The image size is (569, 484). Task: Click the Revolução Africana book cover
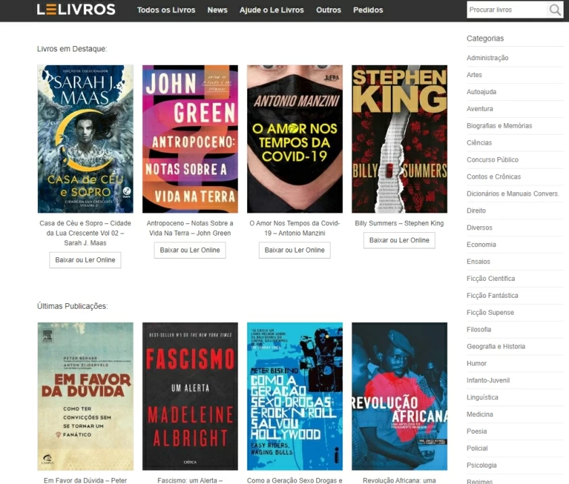click(399, 397)
